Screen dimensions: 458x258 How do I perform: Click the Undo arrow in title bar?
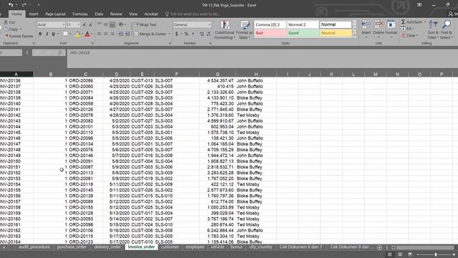[11, 5]
